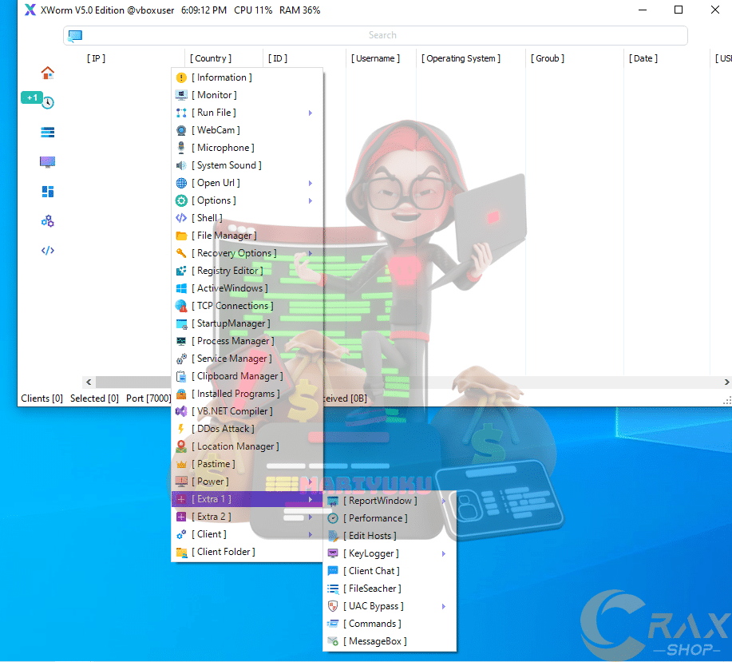The height and width of the screenshot is (662, 732).
Task: Open the blue dashboard tiles sidebar icon
Action: (48, 192)
